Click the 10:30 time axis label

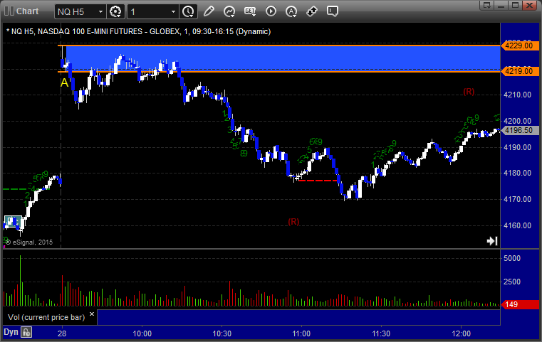coord(222,333)
